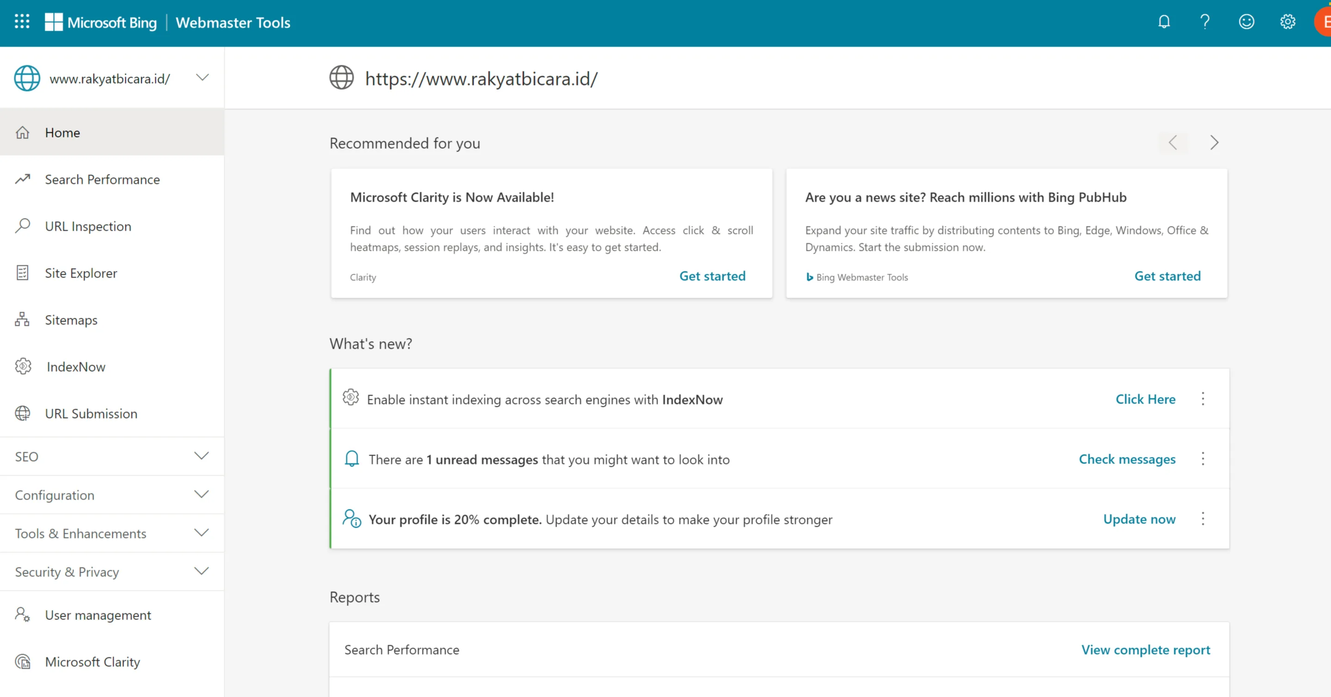The image size is (1331, 697).
Task: Open the site selector dropdown chevron
Action: 202,78
